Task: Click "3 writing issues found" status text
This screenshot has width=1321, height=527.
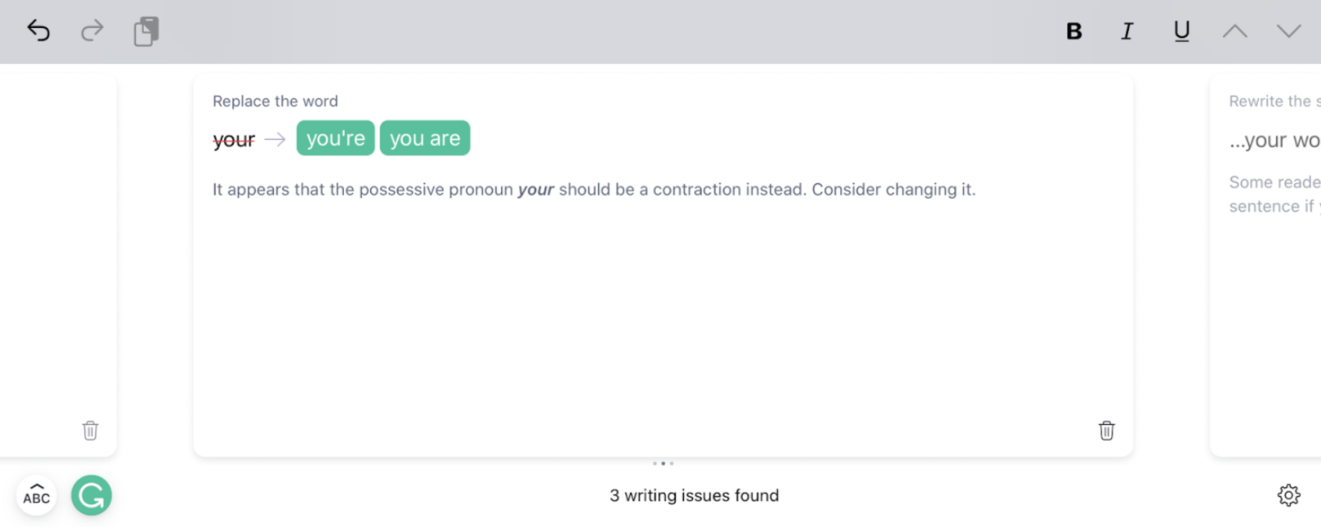Action: pyautogui.click(x=694, y=495)
